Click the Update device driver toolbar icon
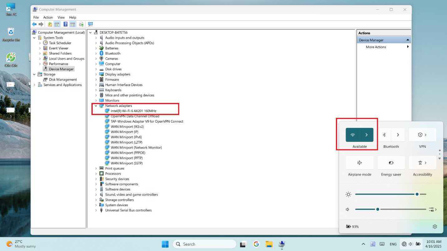The width and height of the screenshot is (447, 251). coord(81,24)
